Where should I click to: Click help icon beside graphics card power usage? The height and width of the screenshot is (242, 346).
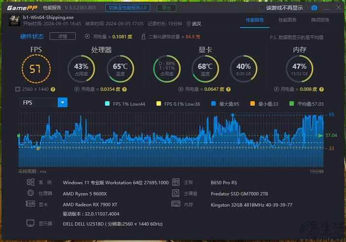(x=229, y=89)
